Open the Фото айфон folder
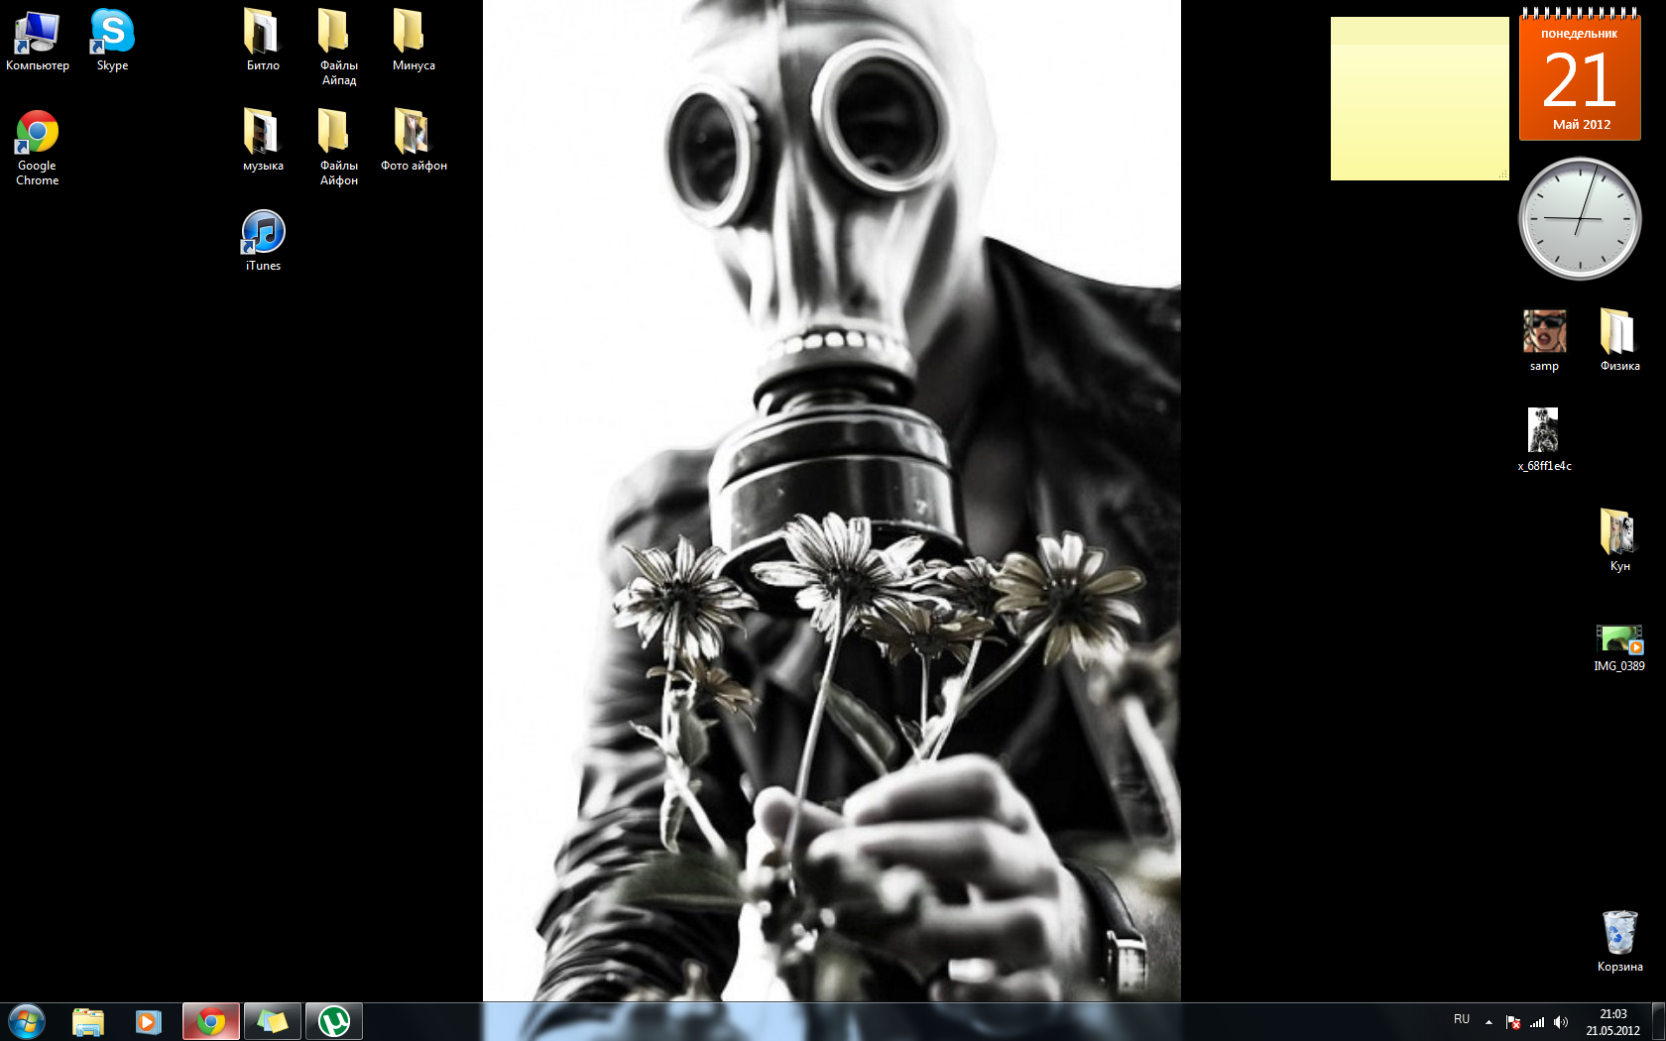1666x1041 pixels. click(414, 141)
